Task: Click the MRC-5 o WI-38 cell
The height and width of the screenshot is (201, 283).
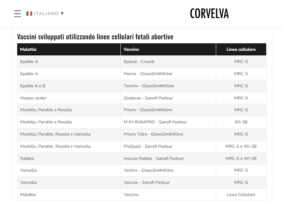Action: pyautogui.click(x=241, y=158)
